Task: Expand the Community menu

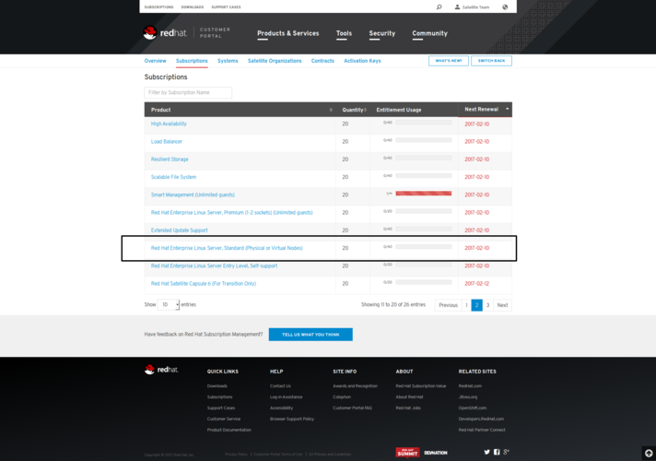Action: tap(429, 33)
